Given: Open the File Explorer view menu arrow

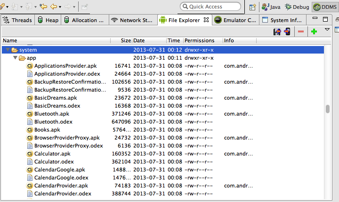Looking at the screenshot, I should tap(327, 29).
